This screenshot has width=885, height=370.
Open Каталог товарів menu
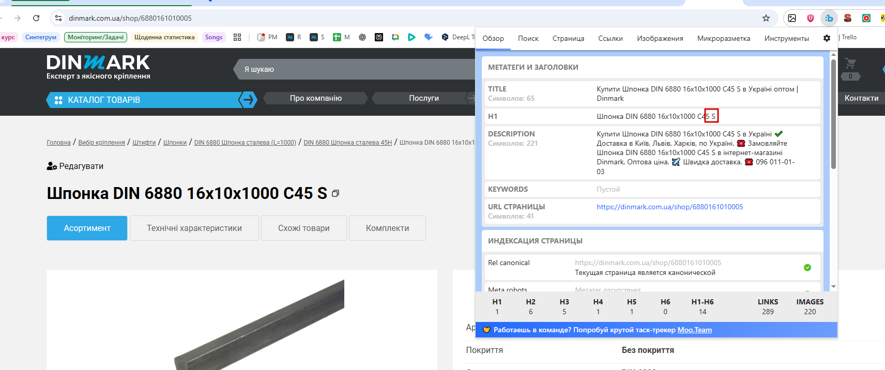143,100
